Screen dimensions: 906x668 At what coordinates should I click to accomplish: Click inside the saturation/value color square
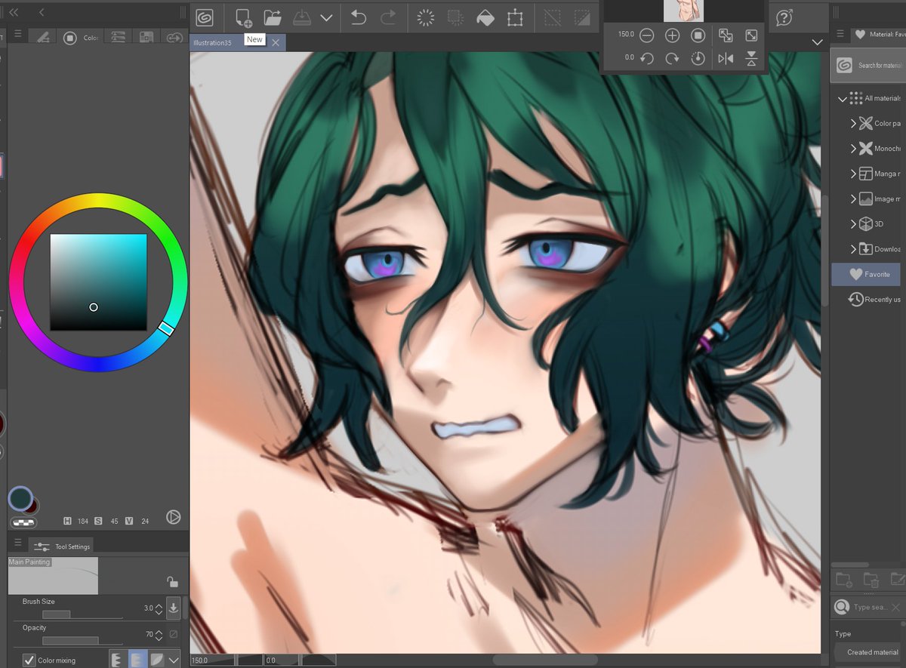point(98,282)
